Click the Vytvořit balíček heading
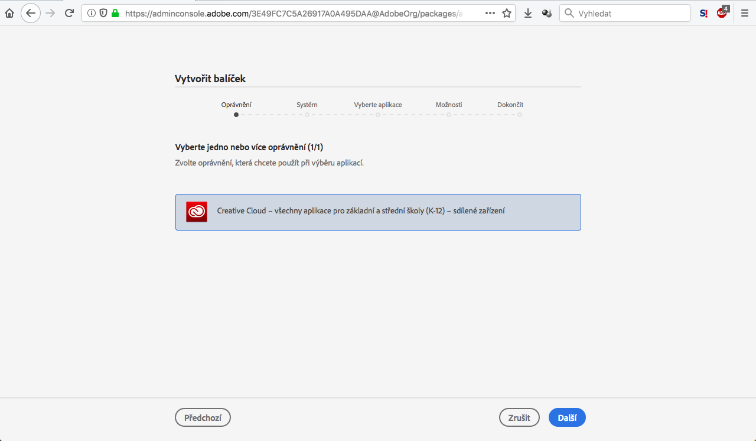 210,79
